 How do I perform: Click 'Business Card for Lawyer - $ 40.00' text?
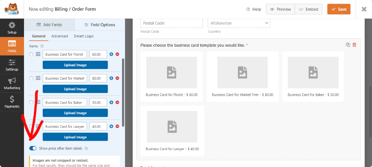tap(172, 149)
